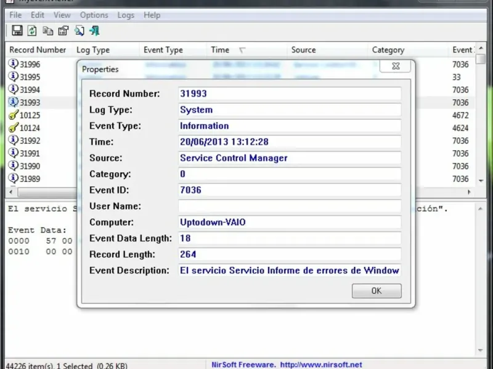Click the Event Description field
This screenshot has width=493, height=369.
click(290, 271)
